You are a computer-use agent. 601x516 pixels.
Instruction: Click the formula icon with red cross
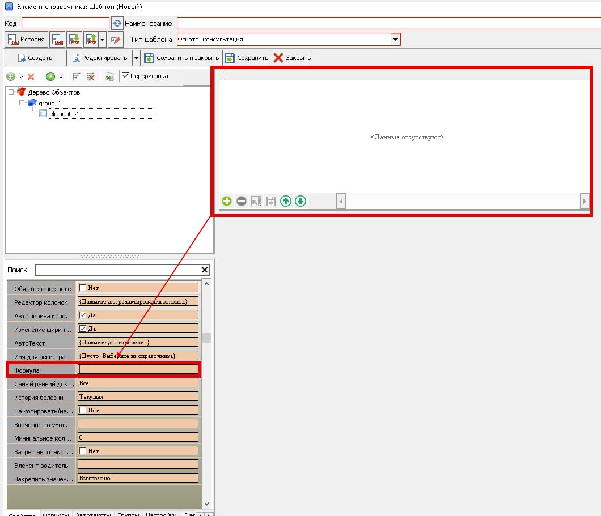tap(91, 76)
